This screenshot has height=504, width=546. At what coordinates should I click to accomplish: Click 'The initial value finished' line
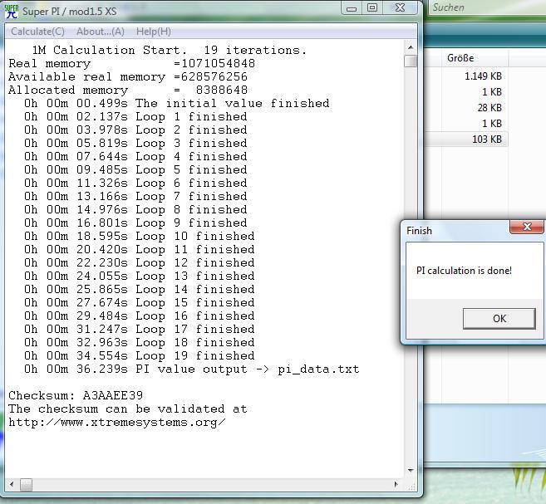[x=176, y=103]
